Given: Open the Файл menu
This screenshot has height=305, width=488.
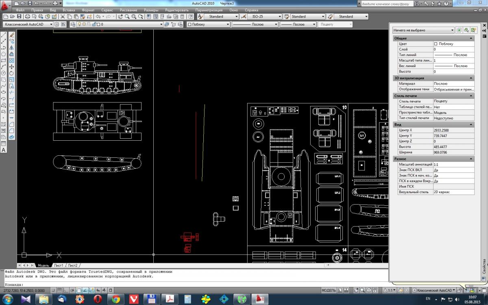Looking at the screenshot, I should 21,10.
